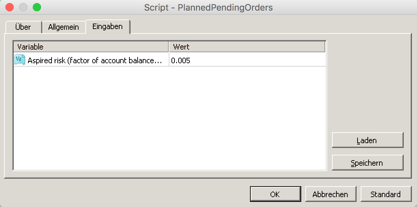Click the variable type icon beside Aspired risk
This screenshot has width=417, height=207.
19,60
